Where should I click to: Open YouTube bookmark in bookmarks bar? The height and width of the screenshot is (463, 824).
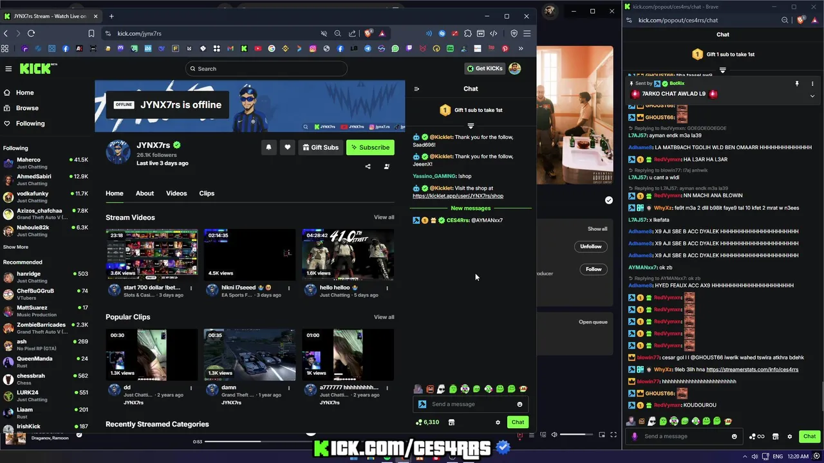(257, 48)
